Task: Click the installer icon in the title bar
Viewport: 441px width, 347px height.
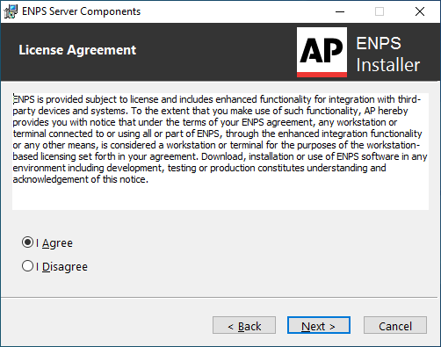Action: coord(11,11)
